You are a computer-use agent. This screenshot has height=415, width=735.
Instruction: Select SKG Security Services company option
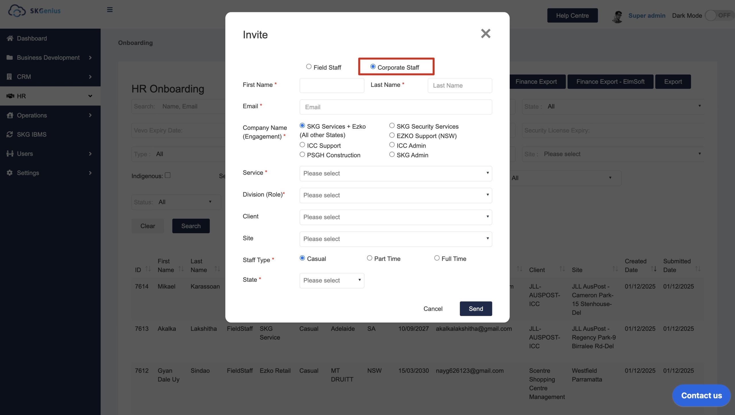[392, 126]
